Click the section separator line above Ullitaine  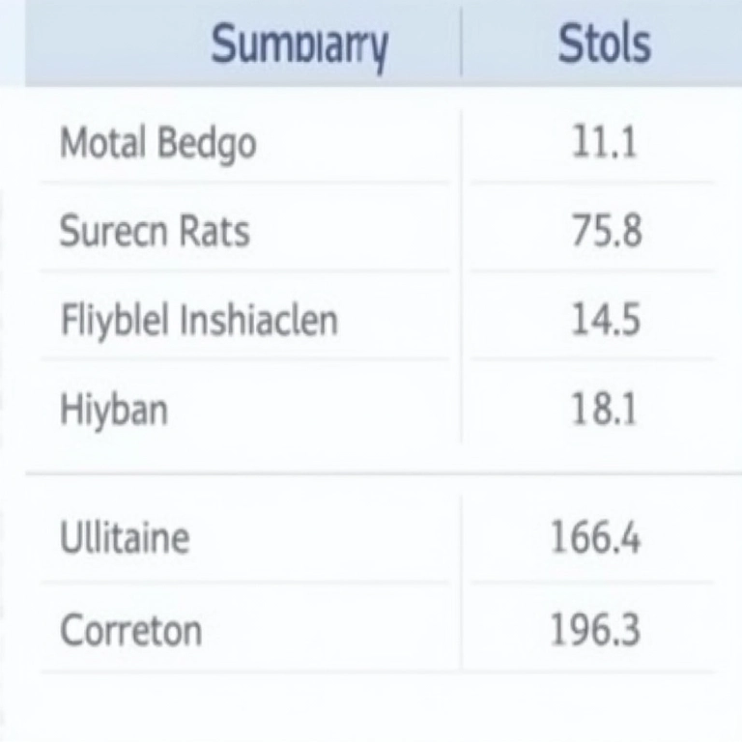[x=371, y=474]
